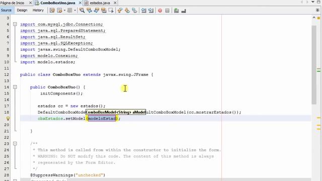Viewport: 322px width, 181px height.
Task: Toggle Highlight Search in toolbar
Action: tap(104, 11)
